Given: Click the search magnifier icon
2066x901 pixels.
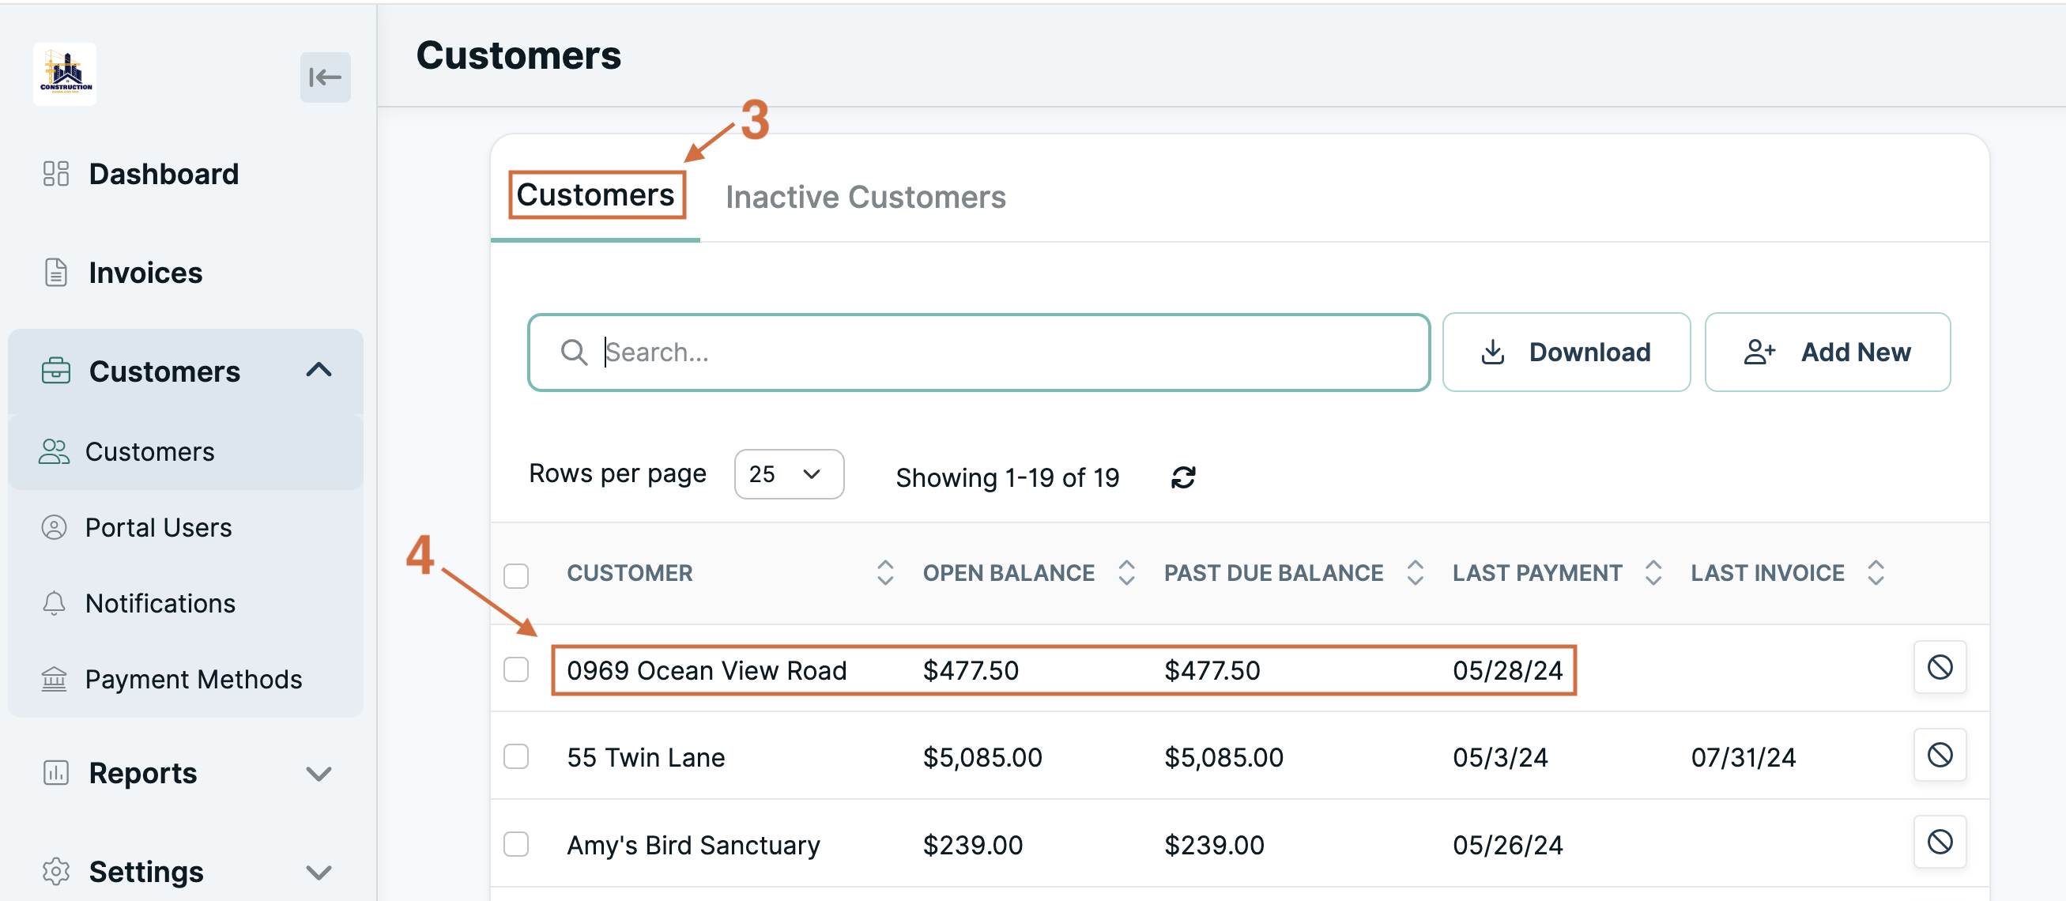Looking at the screenshot, I should pyautogui.click(x=575, y=352).
